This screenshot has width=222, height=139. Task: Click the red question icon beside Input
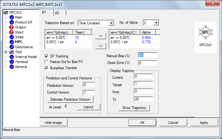(11, 32)
